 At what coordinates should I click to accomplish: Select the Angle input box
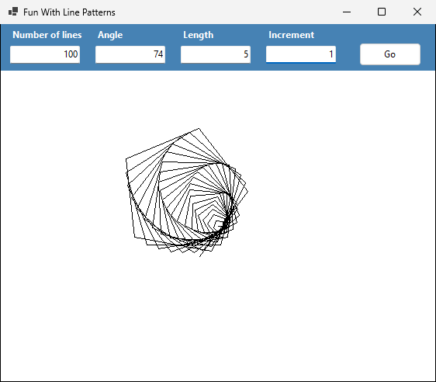pyautogui.click(x=130, y=54)
